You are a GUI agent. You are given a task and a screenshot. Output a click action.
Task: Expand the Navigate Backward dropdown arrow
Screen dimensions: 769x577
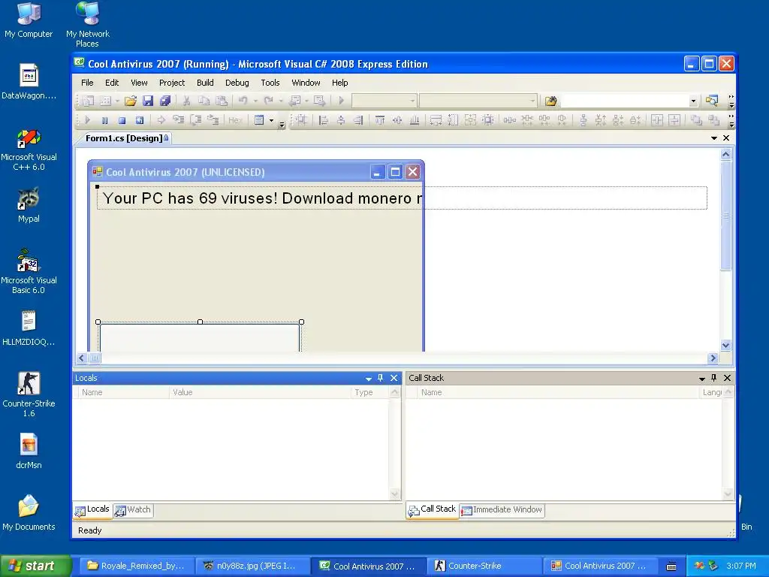click(x=306, y=101)
